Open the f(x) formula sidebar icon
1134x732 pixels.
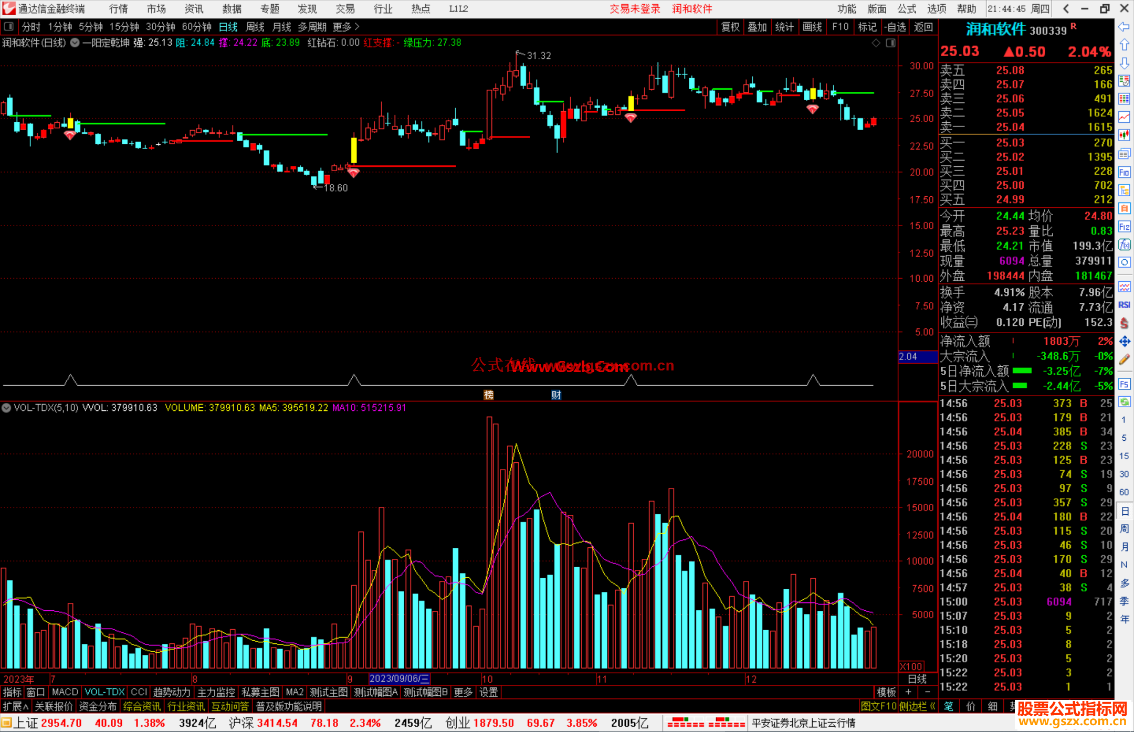click(x=1124, y=245)
